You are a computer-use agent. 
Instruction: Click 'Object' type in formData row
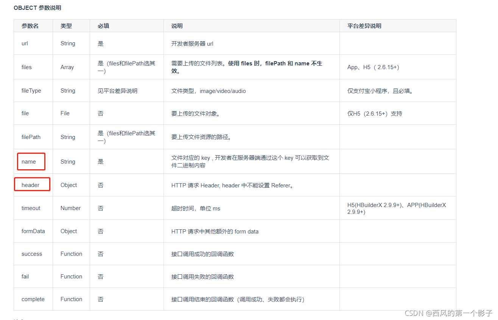[68, 231]
